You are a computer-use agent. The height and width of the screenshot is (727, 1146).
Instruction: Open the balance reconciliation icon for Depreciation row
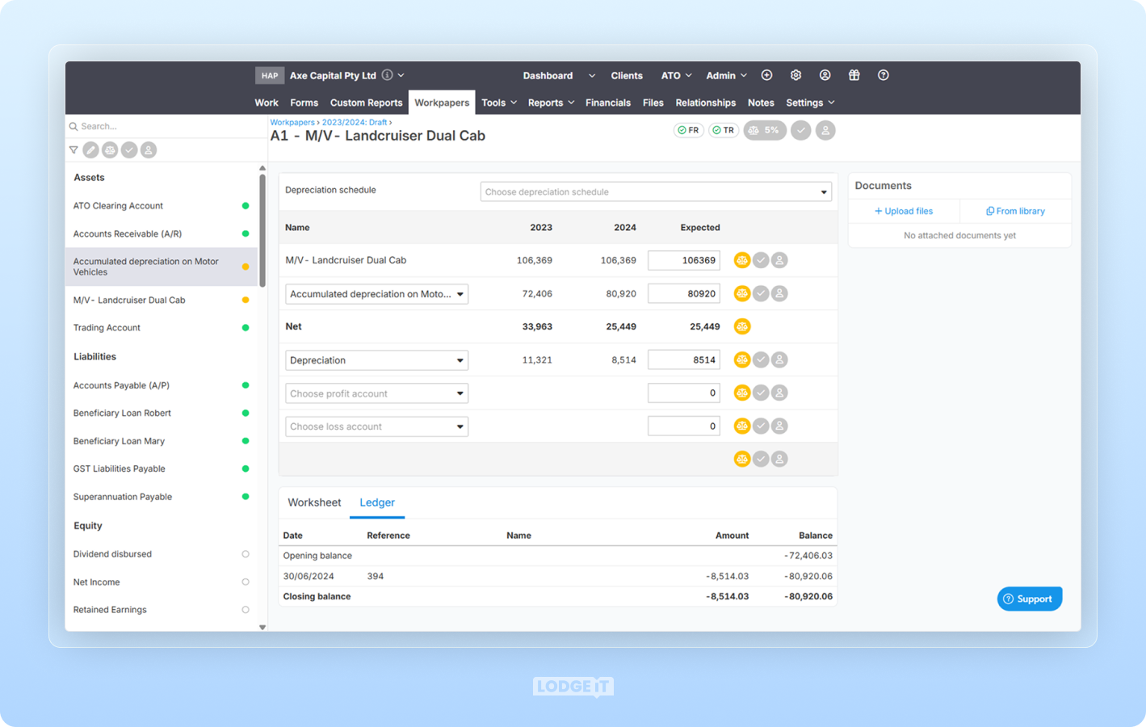point(741,359)
